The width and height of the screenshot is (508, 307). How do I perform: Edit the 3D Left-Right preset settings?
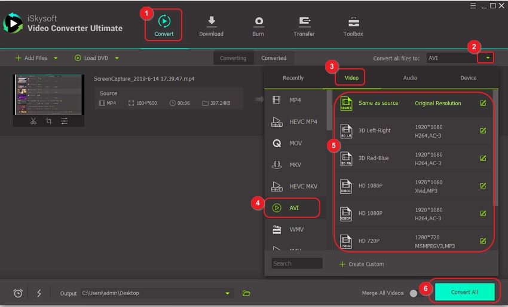tap(483, 130)
